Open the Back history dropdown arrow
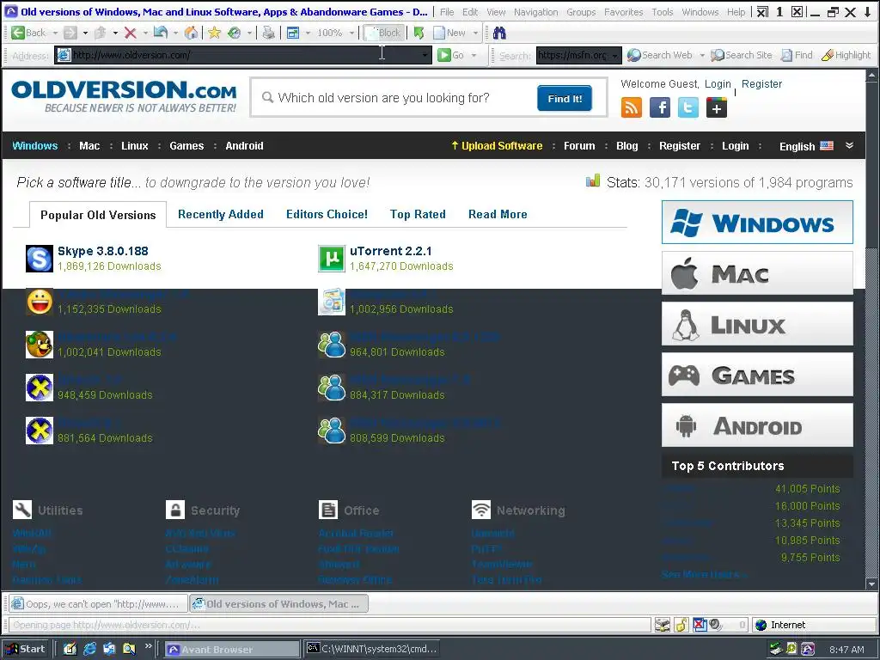The height and width of the screenshot is (660, 880). 55,34
